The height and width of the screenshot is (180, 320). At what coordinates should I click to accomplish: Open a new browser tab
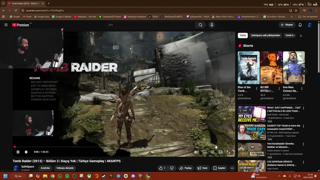click(48, 3)
